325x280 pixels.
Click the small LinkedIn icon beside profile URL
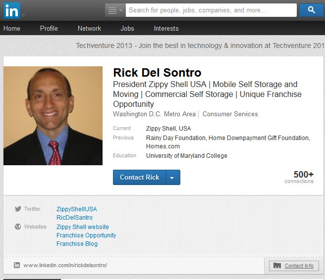point(17,265)
